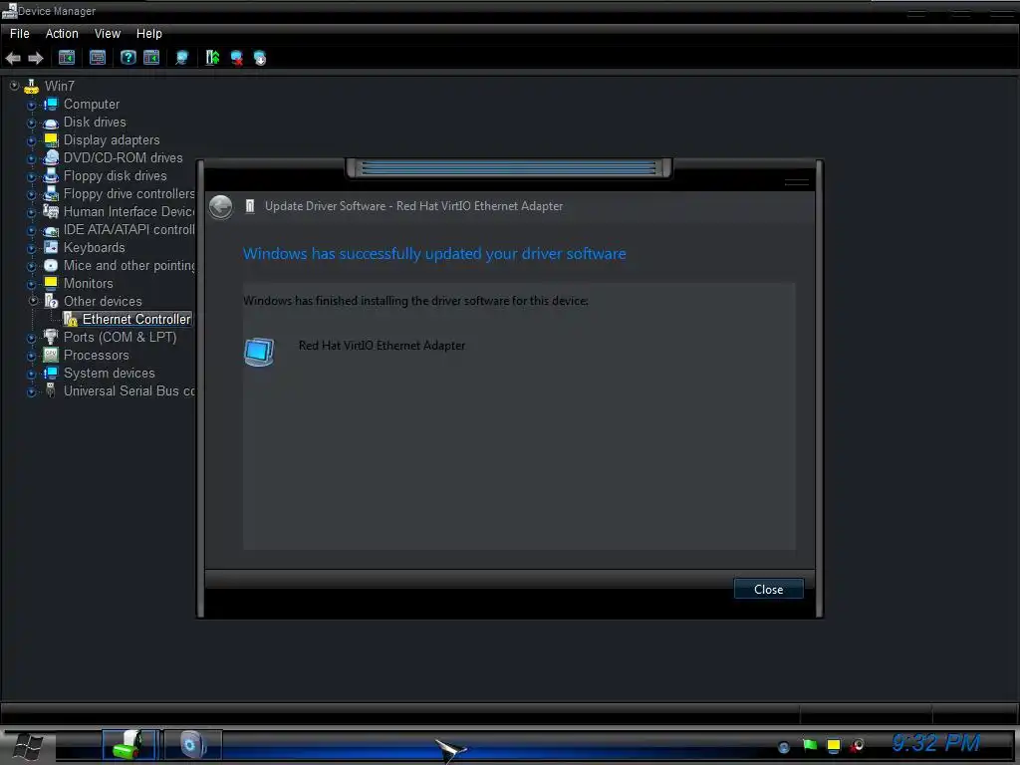
Task: Click the network adapter monitor icon in dialog
Action: click(259, 352)
